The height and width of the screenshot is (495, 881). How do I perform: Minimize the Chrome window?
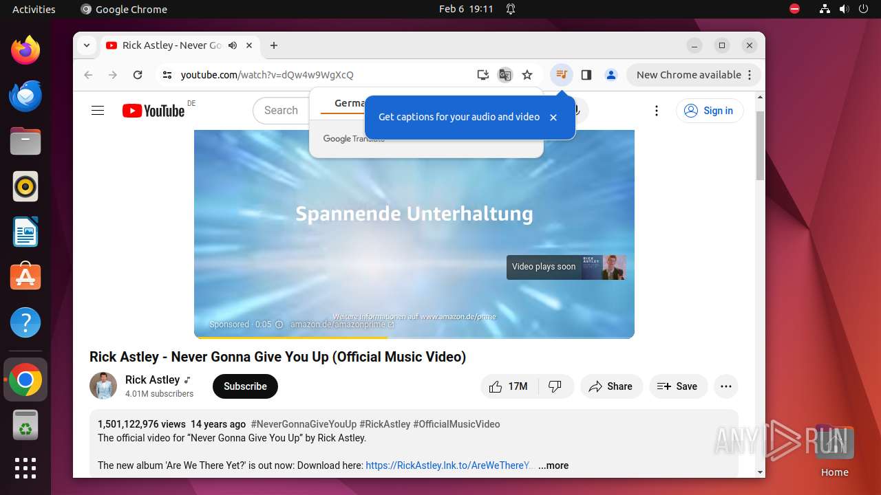[694, 45]
